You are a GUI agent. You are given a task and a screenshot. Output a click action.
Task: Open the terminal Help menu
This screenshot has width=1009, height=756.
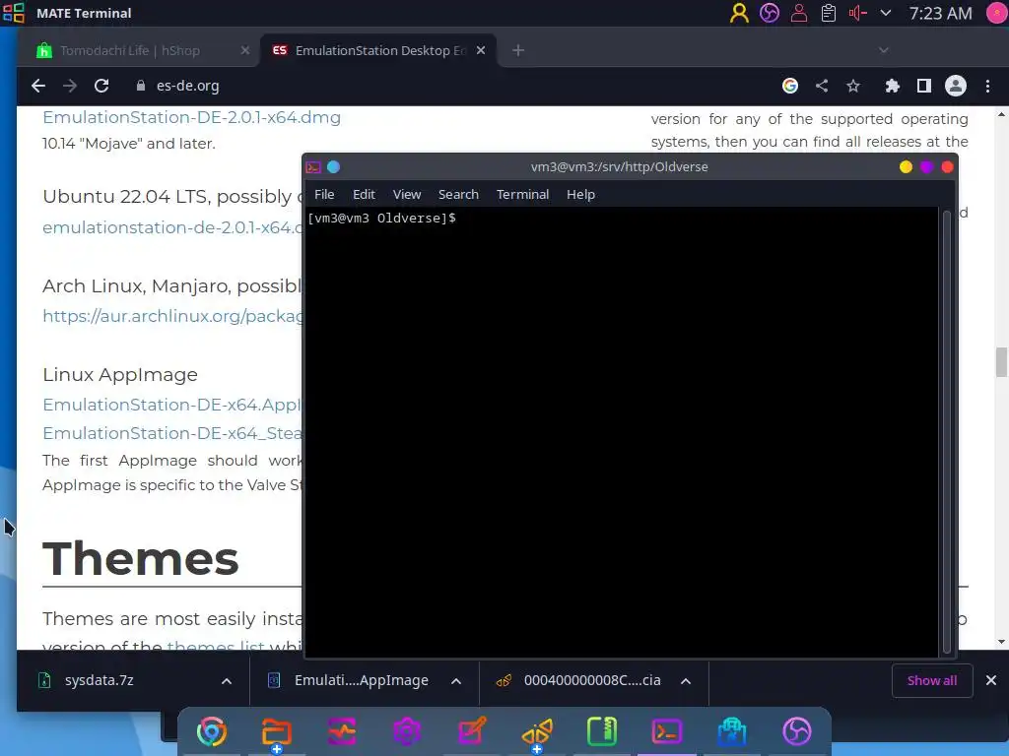click(x=580, y=194)
